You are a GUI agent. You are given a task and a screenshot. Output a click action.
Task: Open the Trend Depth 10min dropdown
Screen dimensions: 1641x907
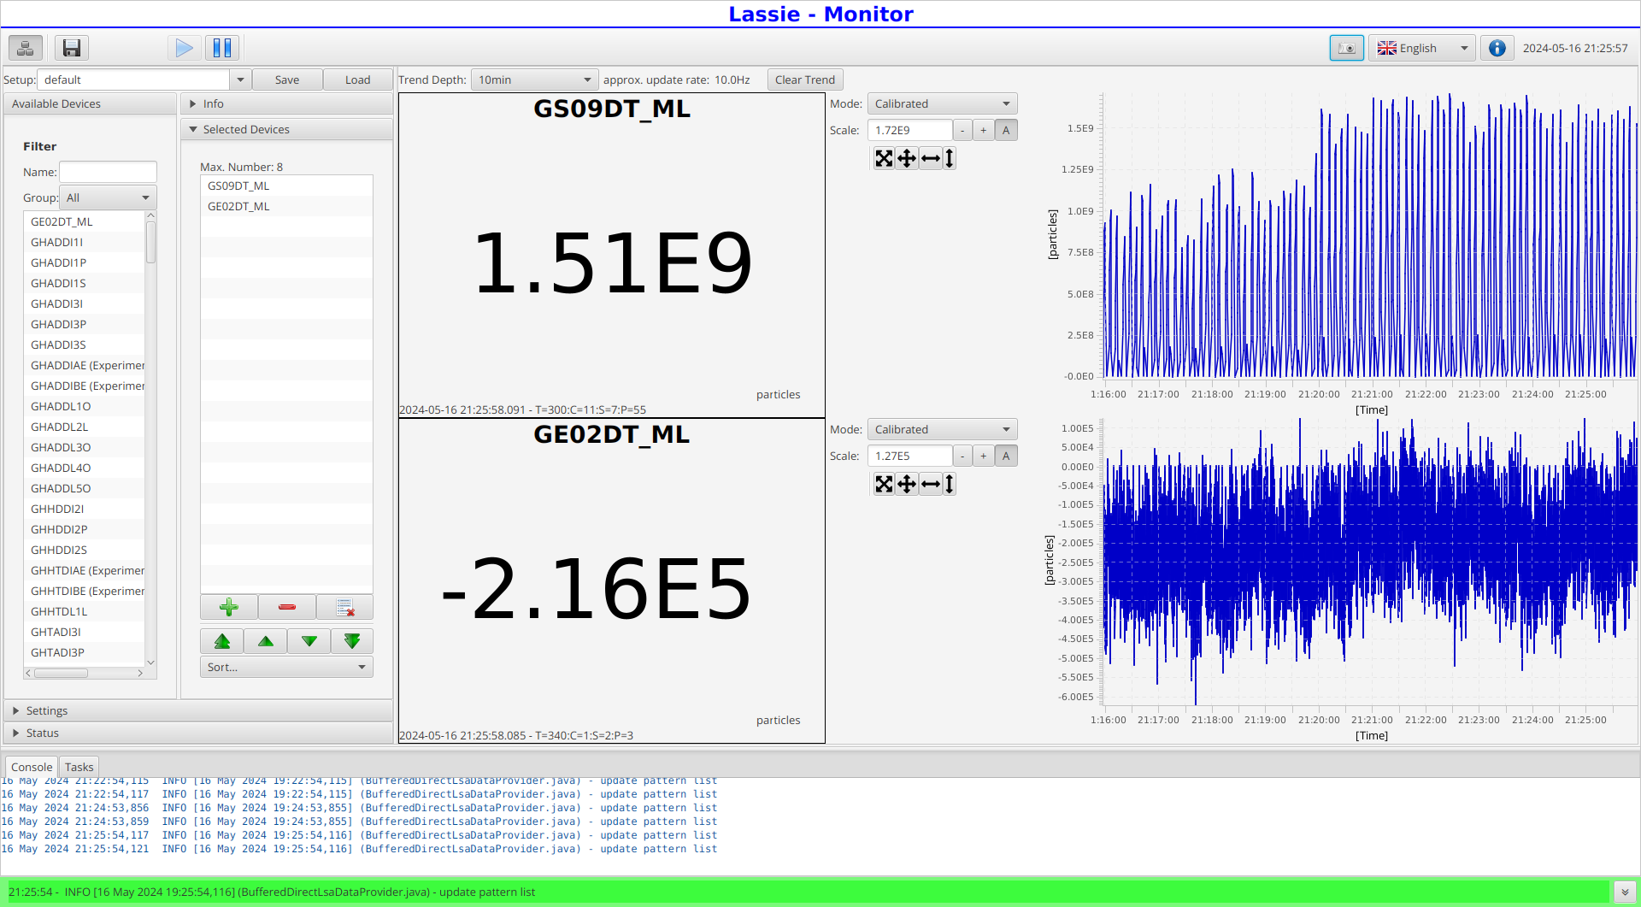coord(534,80)
